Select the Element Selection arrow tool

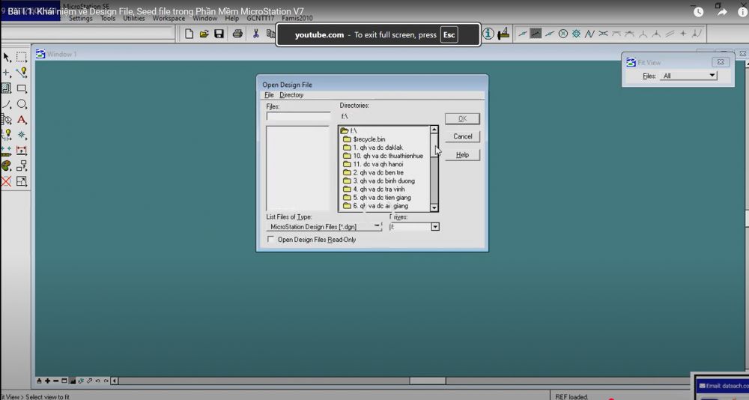[7, 58]
